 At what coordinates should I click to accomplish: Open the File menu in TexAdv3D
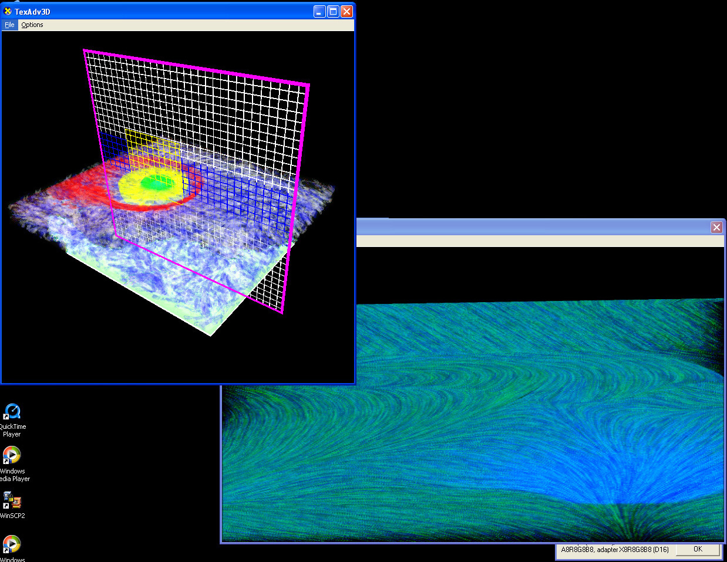9,25
